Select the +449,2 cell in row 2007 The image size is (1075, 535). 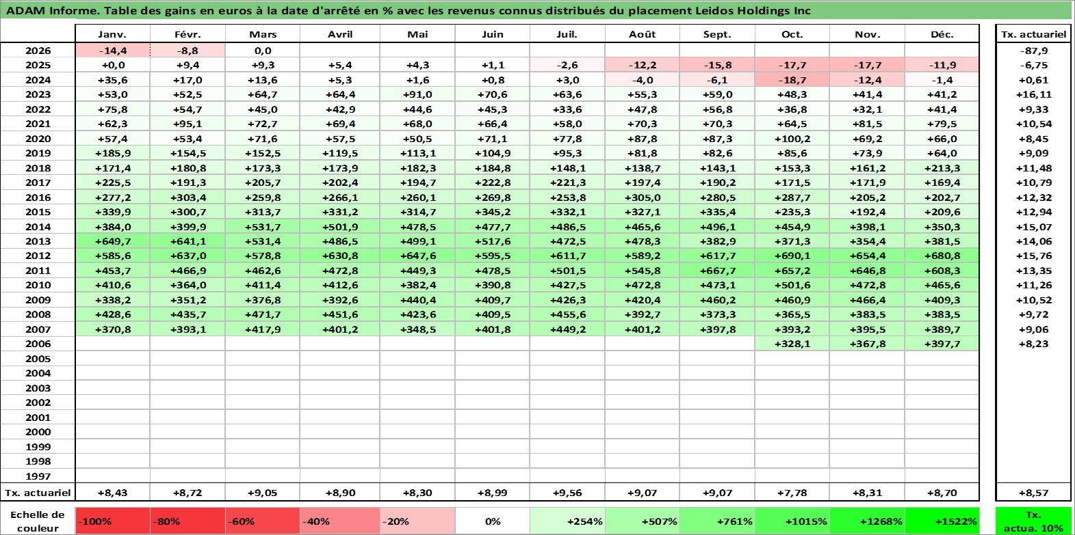[567, 329]
